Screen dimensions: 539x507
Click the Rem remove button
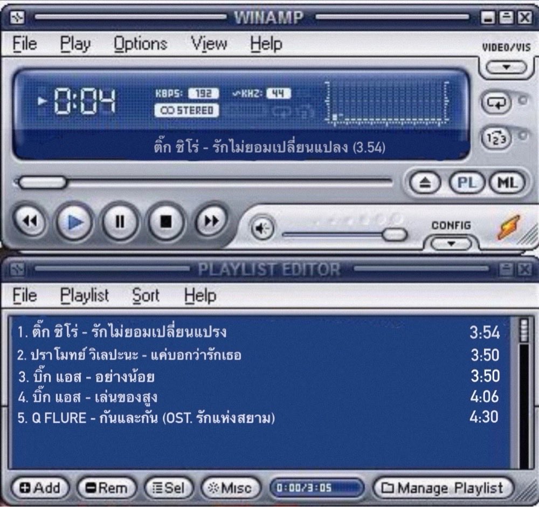click(107, 488)
